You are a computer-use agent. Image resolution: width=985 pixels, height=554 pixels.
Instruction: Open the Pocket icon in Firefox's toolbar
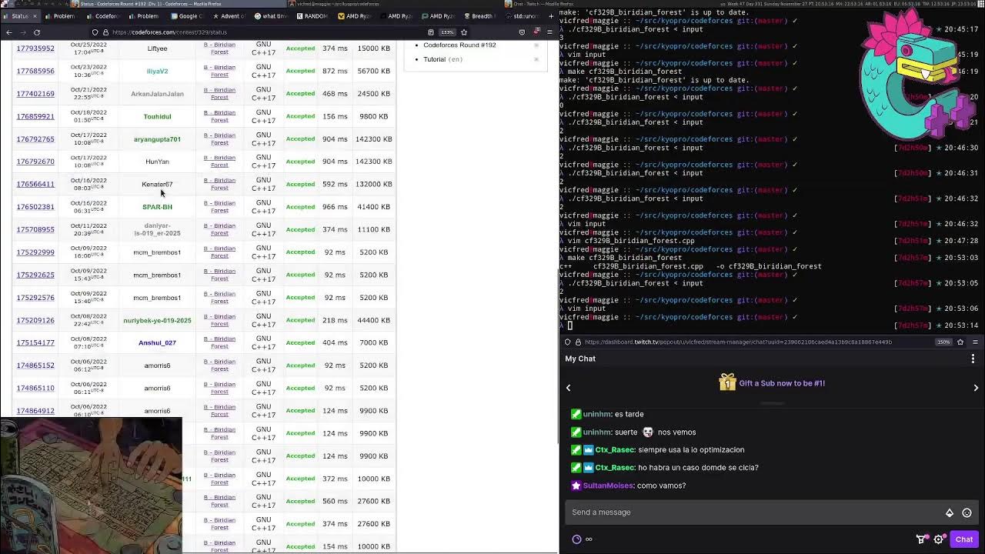click(x=522, y=32)
